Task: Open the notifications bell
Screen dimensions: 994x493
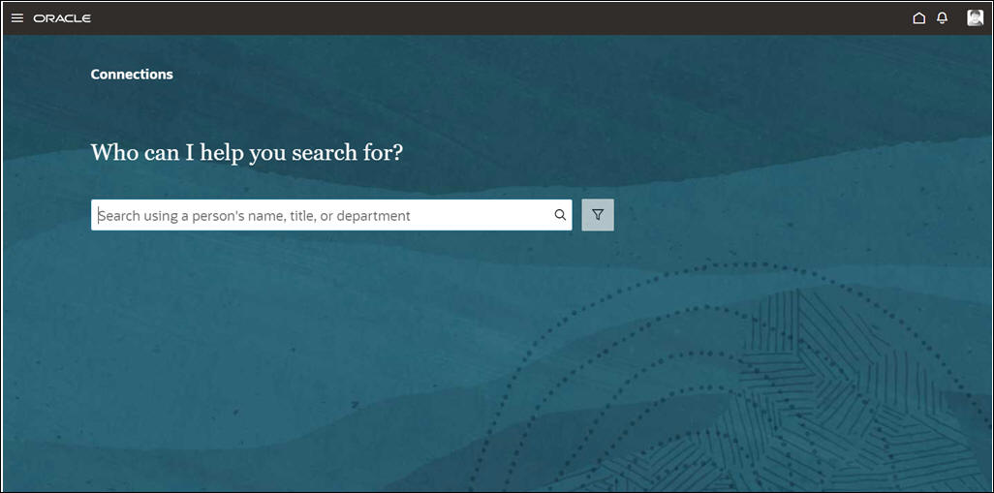Action: (x=942, y=18)
